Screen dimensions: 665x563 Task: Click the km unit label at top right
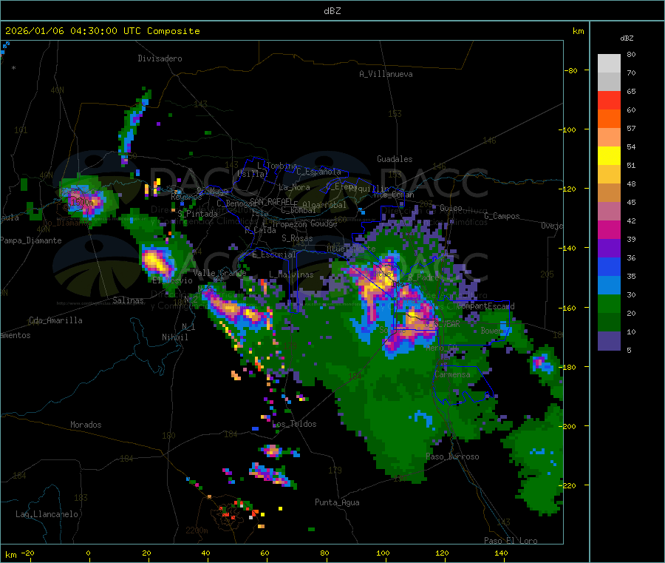(x=578, y=31)
